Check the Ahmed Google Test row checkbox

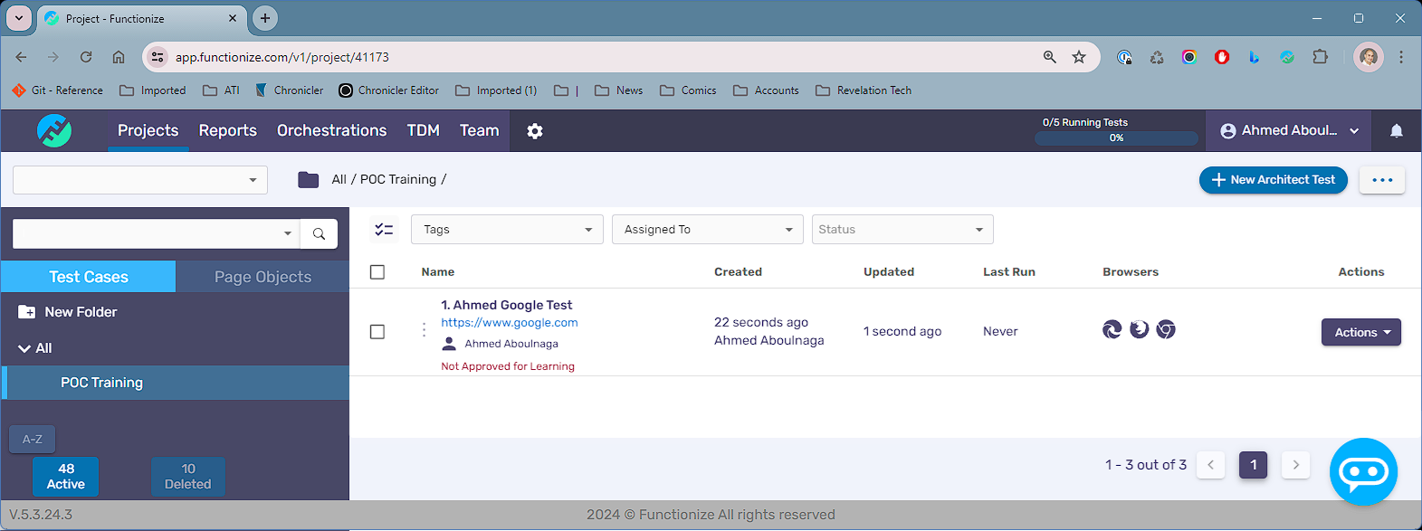[x=377, y=332]
